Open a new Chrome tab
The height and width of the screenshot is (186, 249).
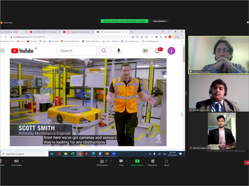(x=131, y=32)
